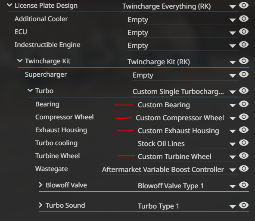
Task: Collapse the Twincharge Kit tree node
Action: tap(20, 61)
